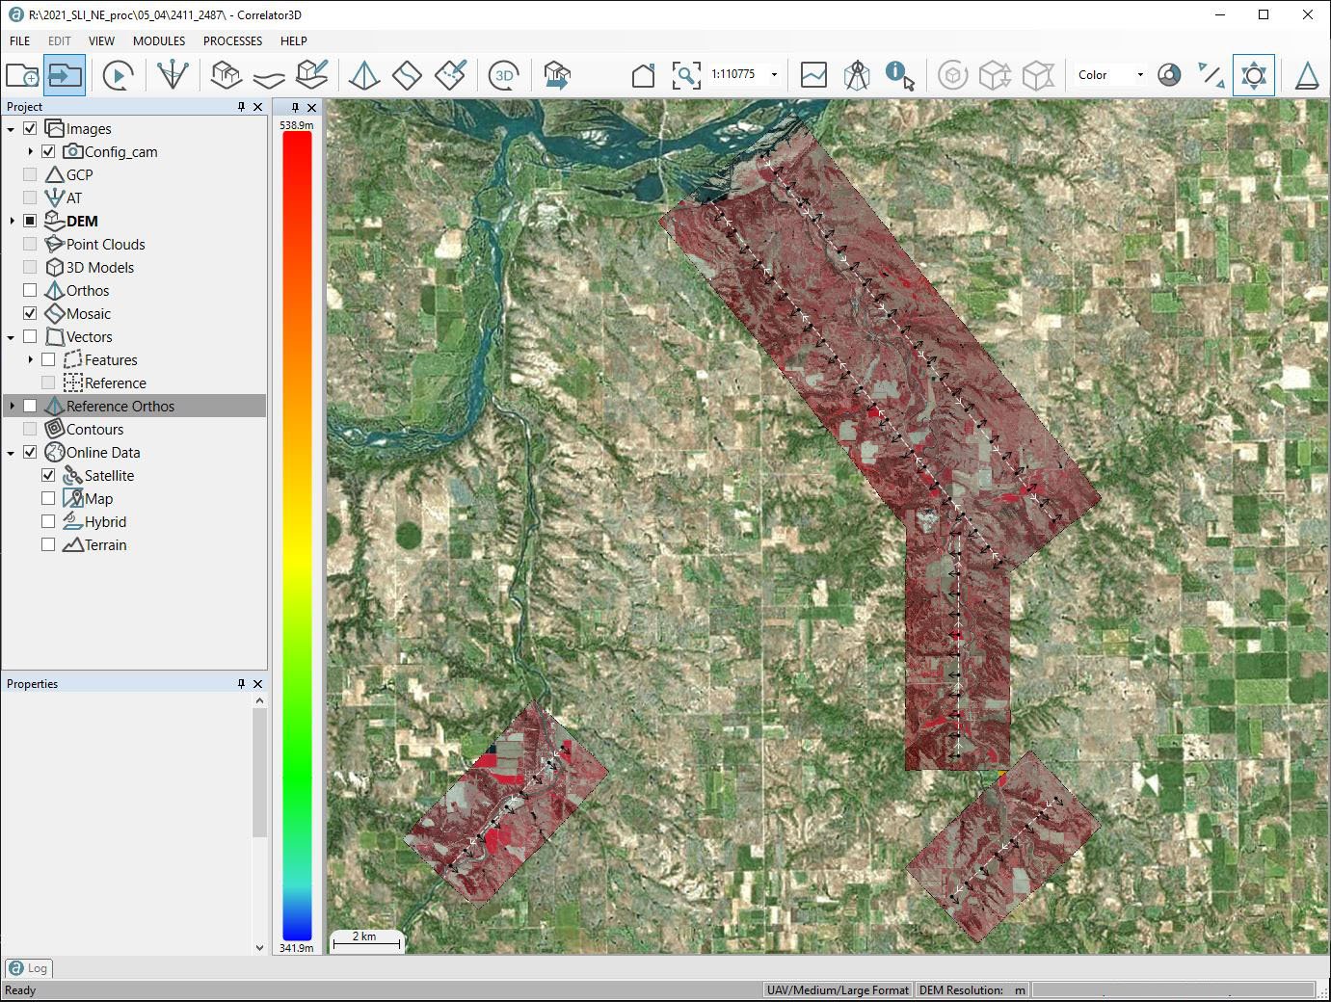
Task: Select the Orthorectification pyramid icon
Action: point(364,75)
